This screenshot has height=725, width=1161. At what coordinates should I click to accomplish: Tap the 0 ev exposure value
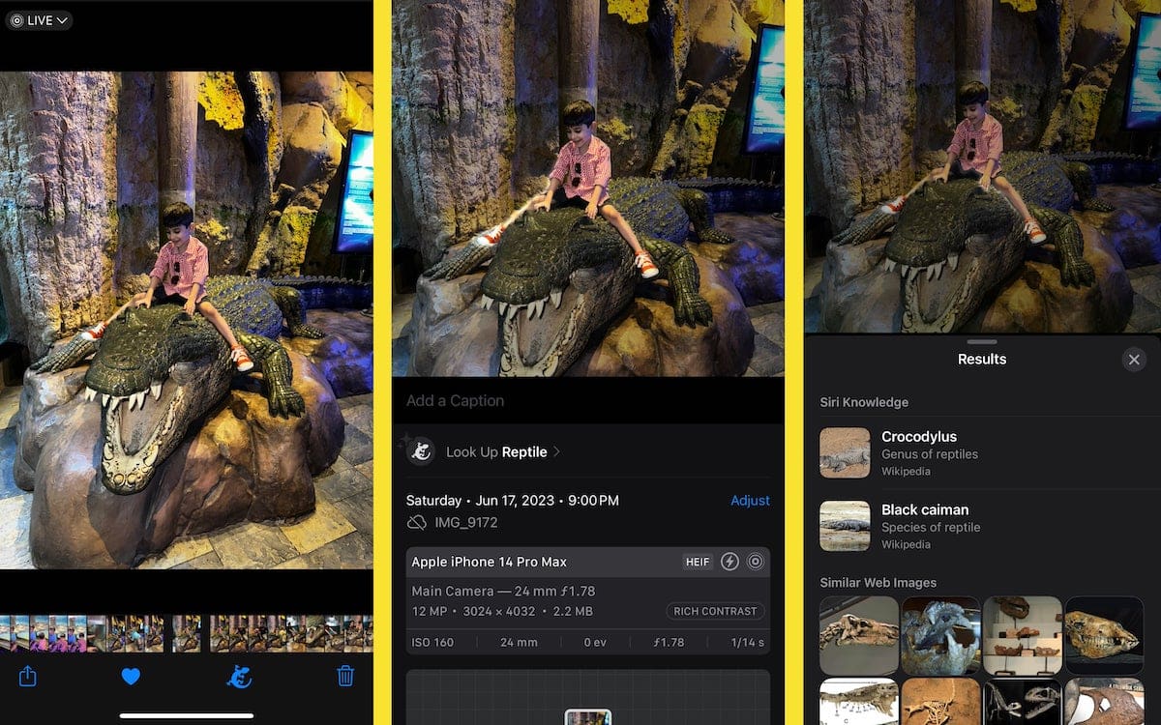595,642
